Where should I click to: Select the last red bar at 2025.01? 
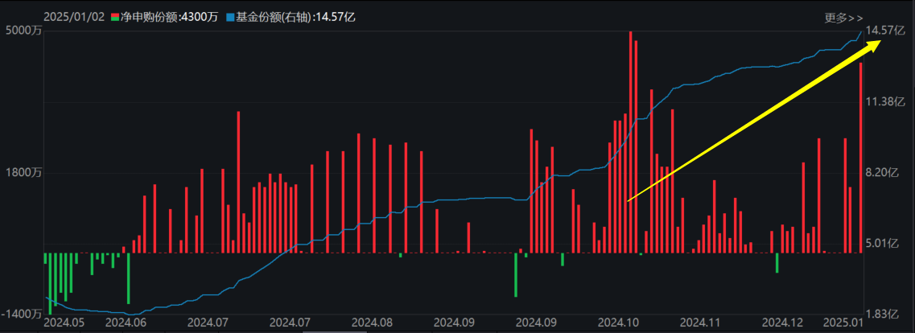(861, 158)
